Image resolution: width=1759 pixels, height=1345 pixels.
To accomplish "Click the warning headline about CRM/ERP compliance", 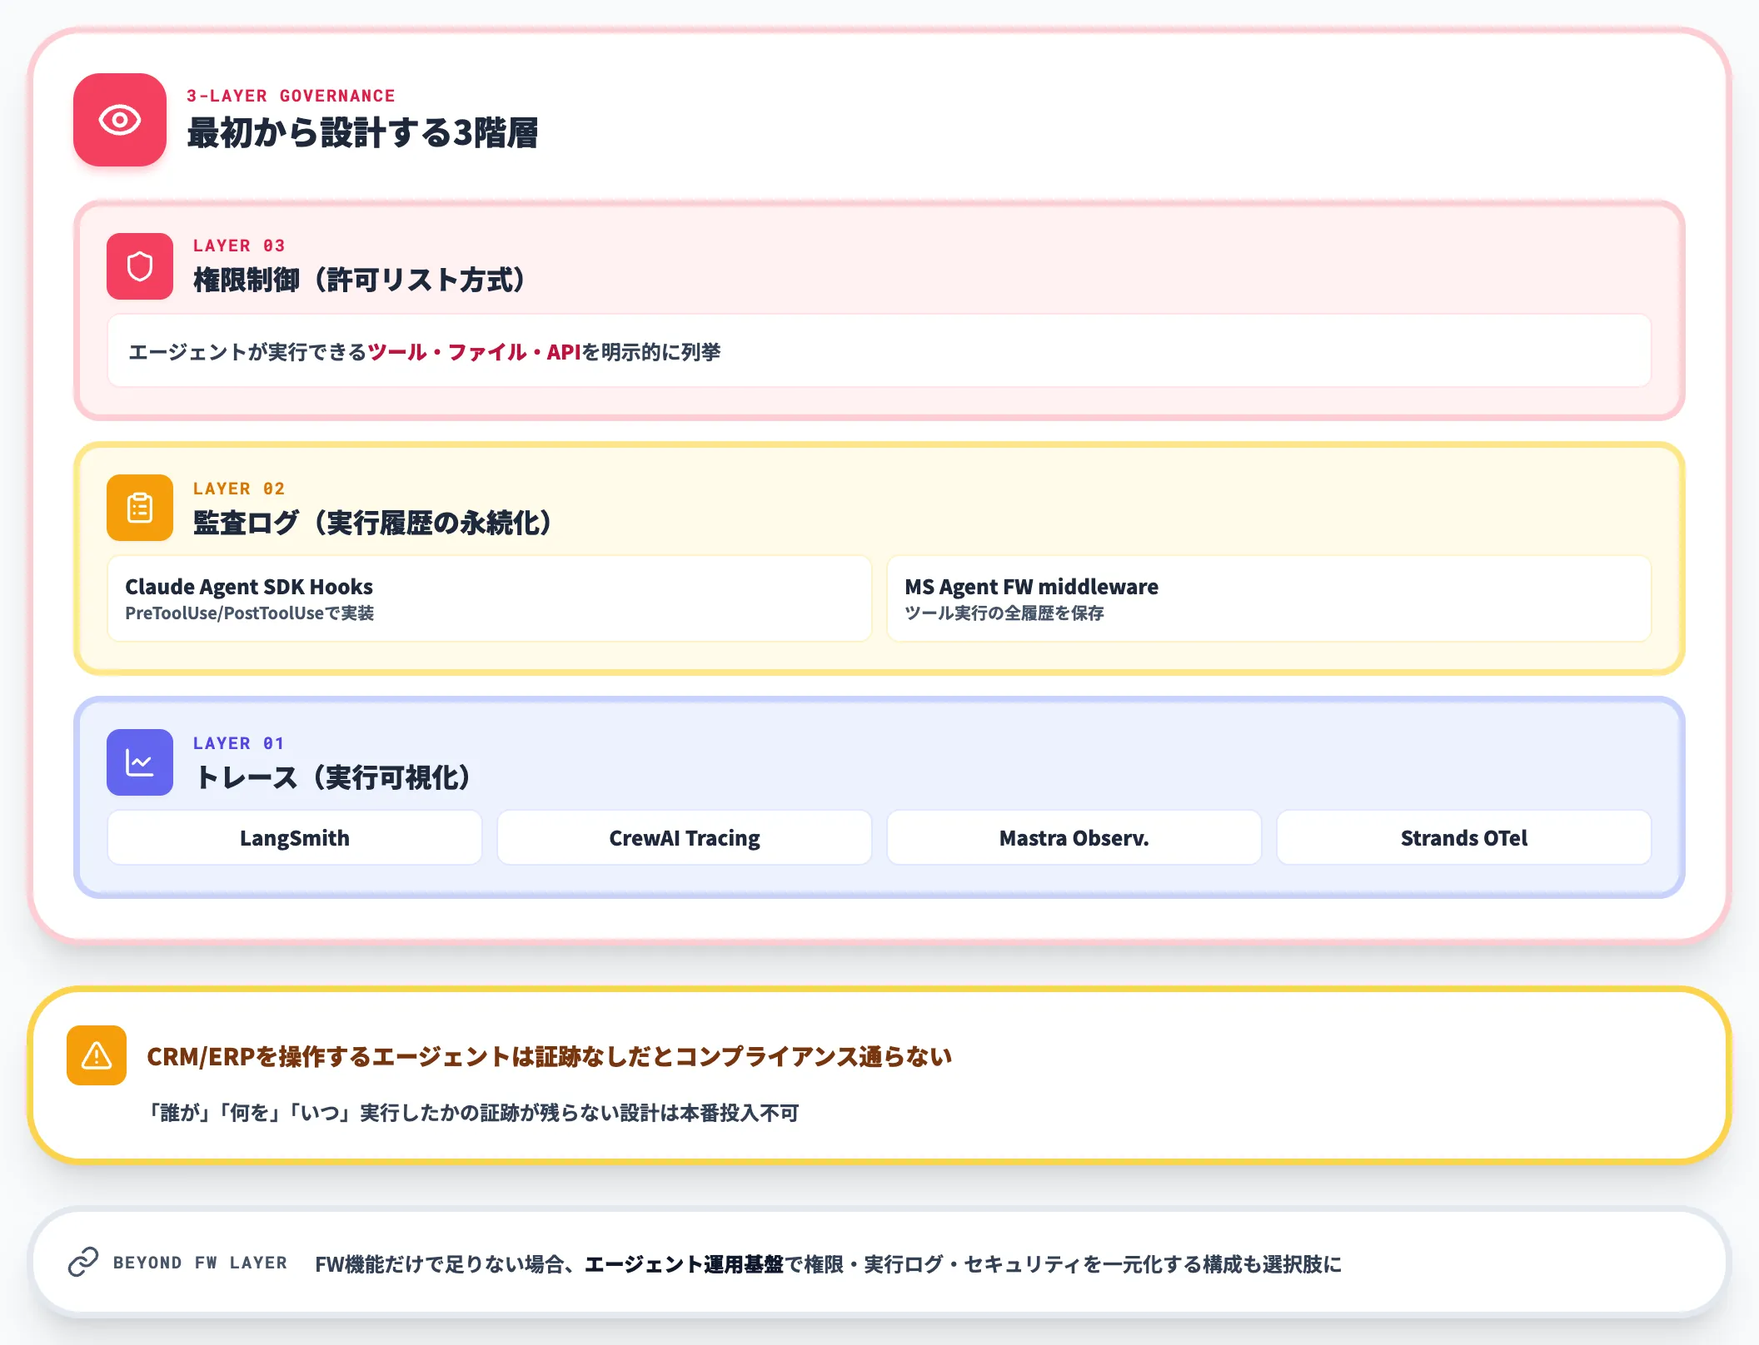I will click(x=550, y=1056).
